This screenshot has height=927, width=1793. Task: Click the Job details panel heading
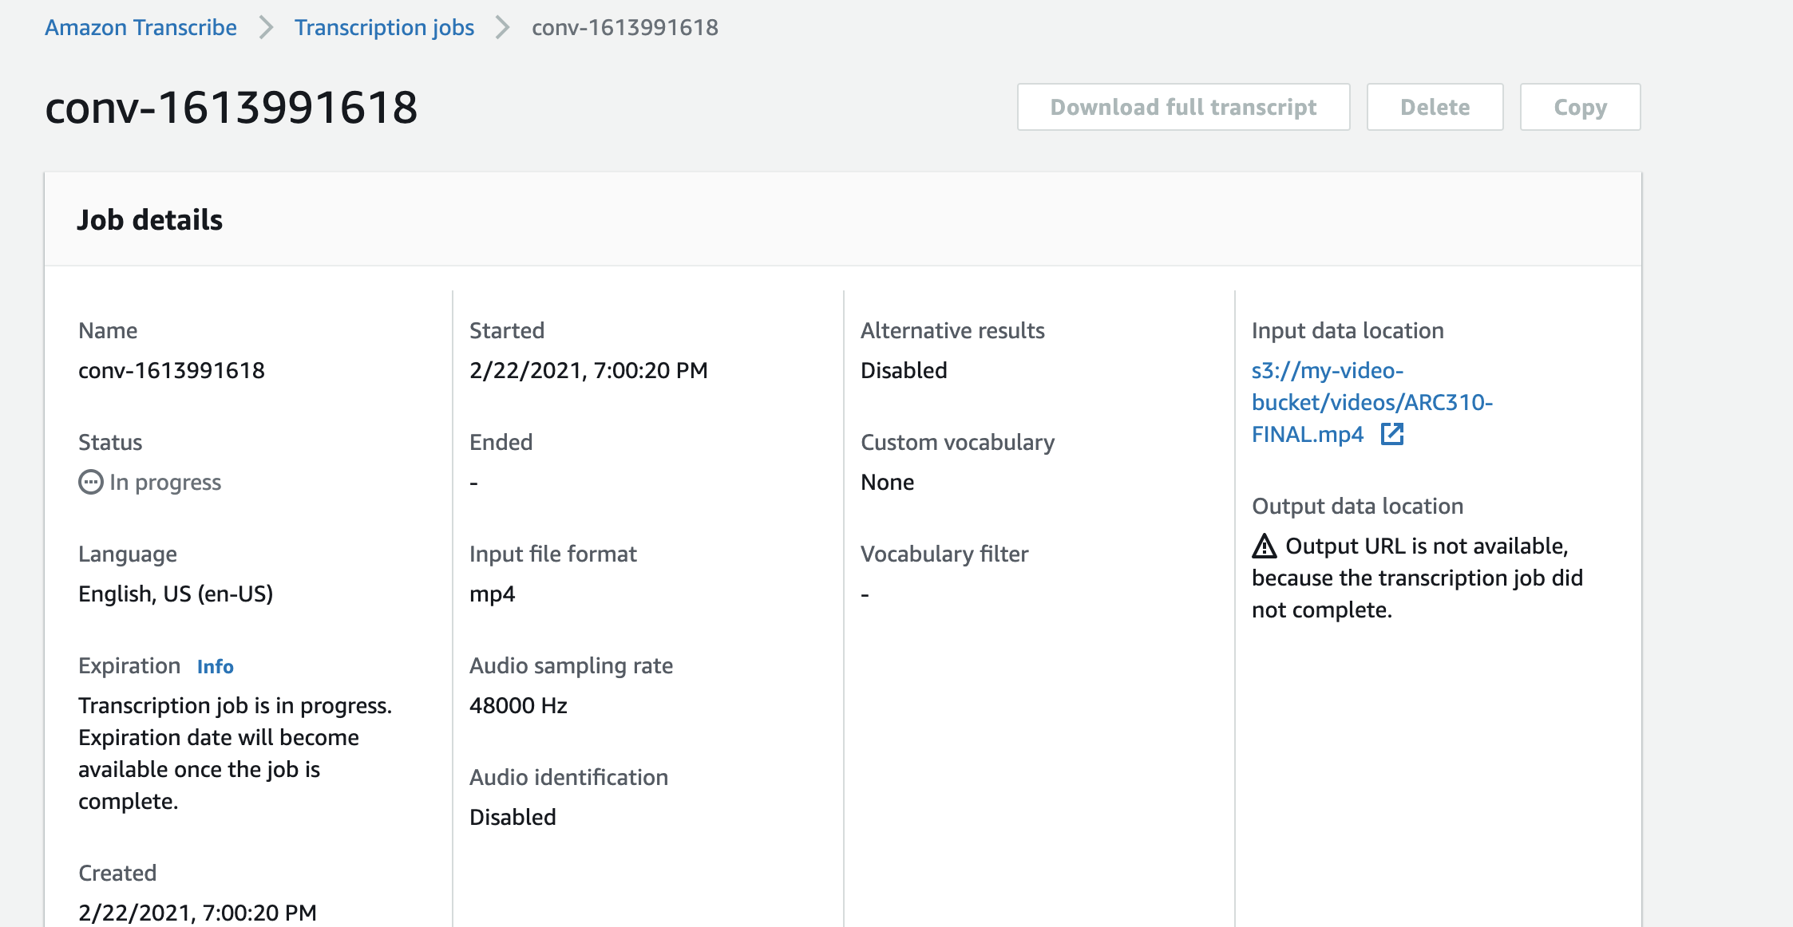[x=149, y=219]
